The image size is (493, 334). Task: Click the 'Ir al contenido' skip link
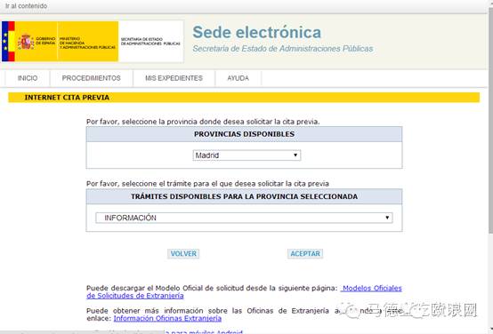coord(26,6)
